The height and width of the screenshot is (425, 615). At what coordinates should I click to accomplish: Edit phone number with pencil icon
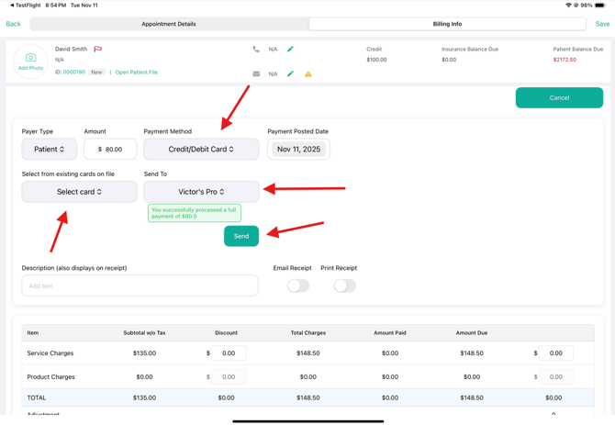290,50
